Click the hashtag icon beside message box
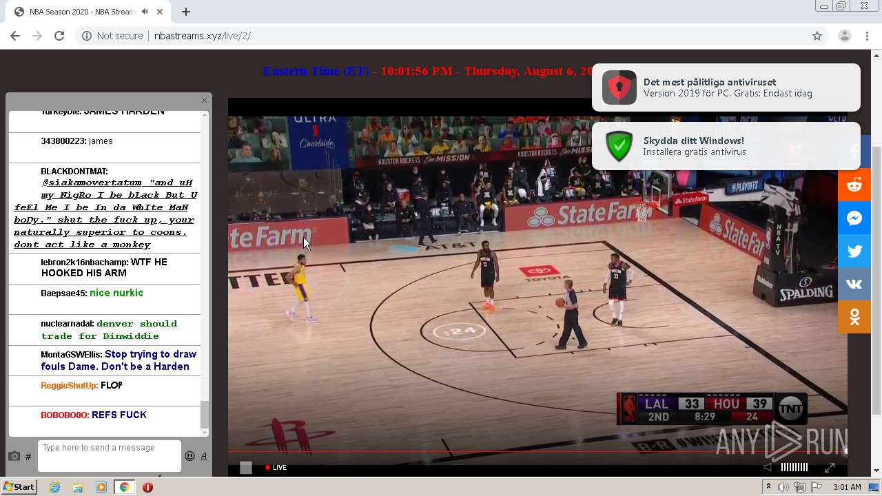Viewport: 882px width, 496px height. click(28, 456)
